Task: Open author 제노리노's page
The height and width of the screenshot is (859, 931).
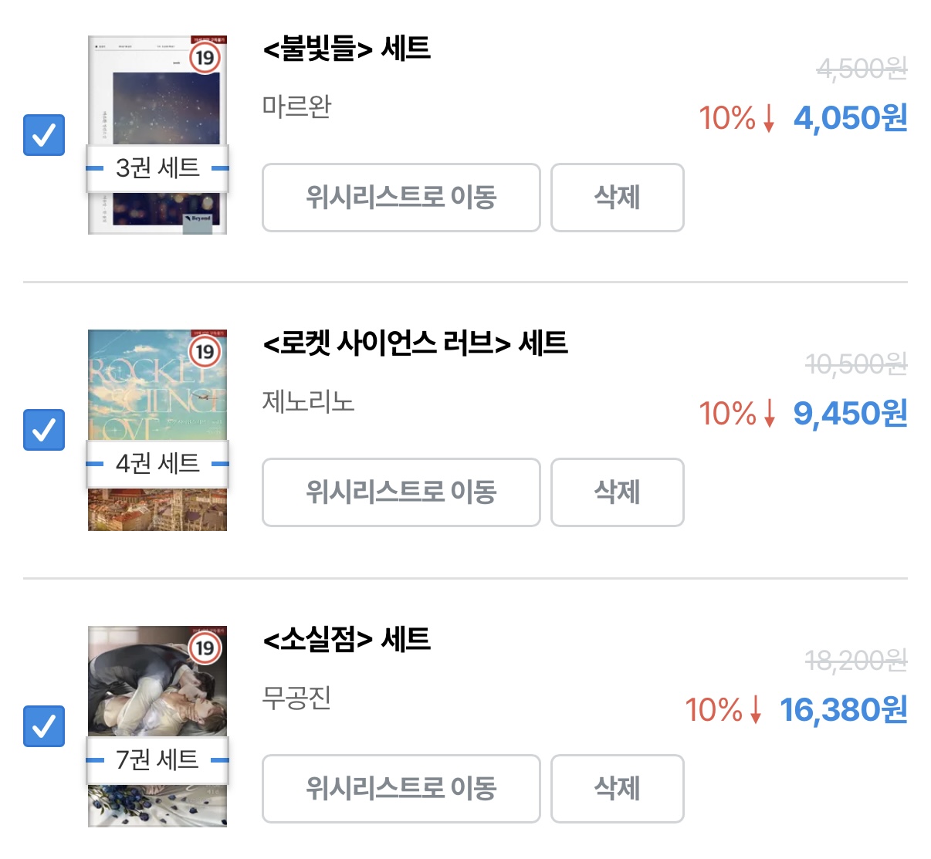Action: click(x=308, y=401)
